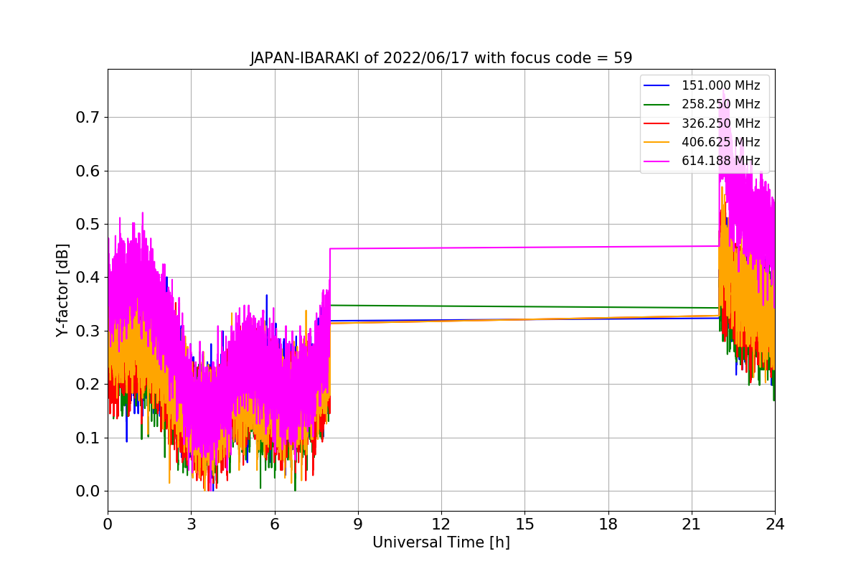
Task: Click the red line sample in legend
Action: 657,123
